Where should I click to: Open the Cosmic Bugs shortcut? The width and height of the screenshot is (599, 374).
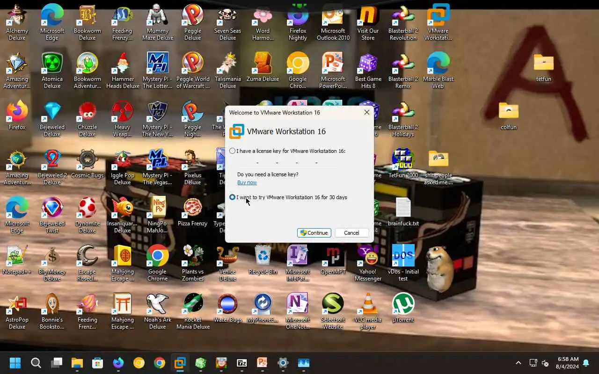pyautogui.click(x=87, y=163)
